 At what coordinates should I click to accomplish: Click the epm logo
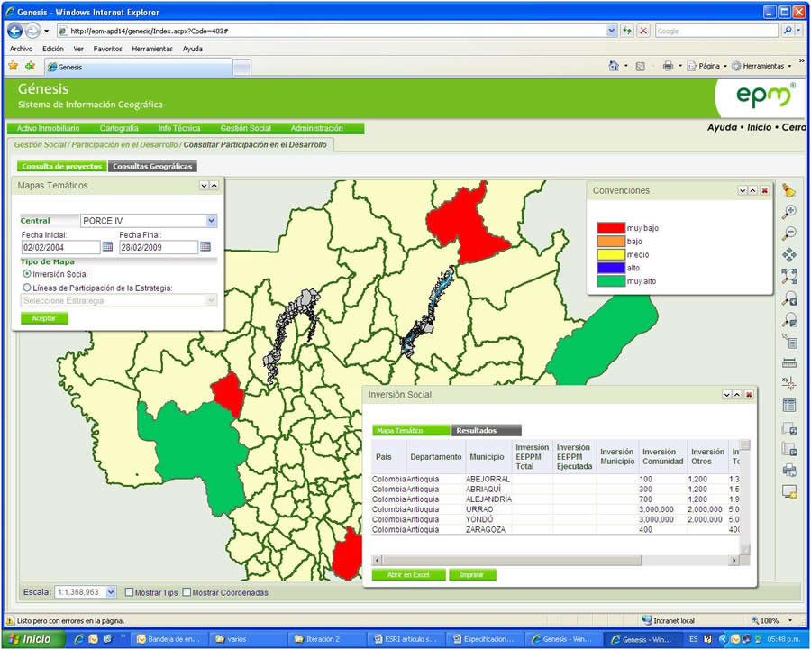764,96
